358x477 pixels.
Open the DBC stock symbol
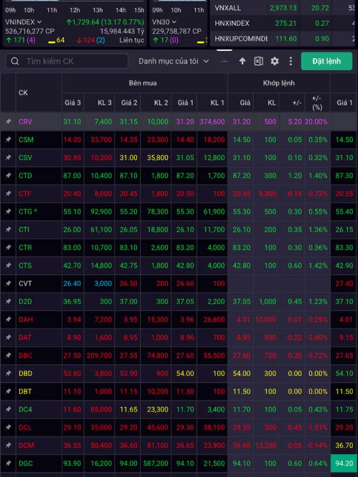26,355
